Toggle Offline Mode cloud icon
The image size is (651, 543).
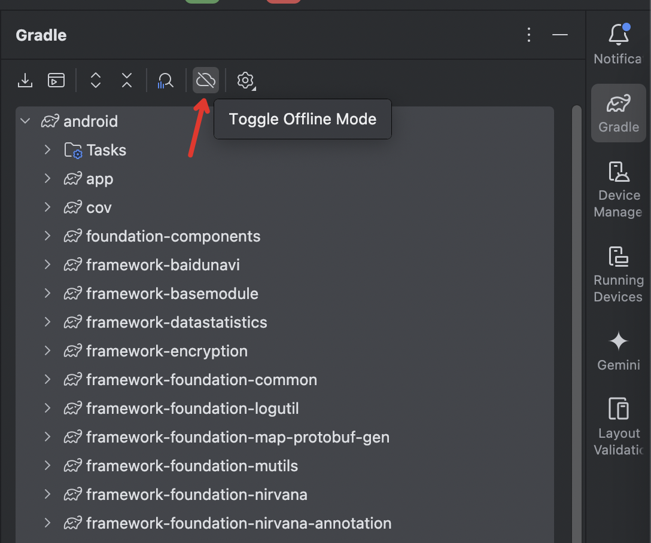point(206,80)
